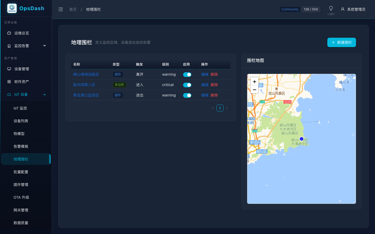Image resolution: width=375 pixels, height=234 pixels.
Task: Delete the 胶州湾禁入区 fence
Action: [214, 85]
